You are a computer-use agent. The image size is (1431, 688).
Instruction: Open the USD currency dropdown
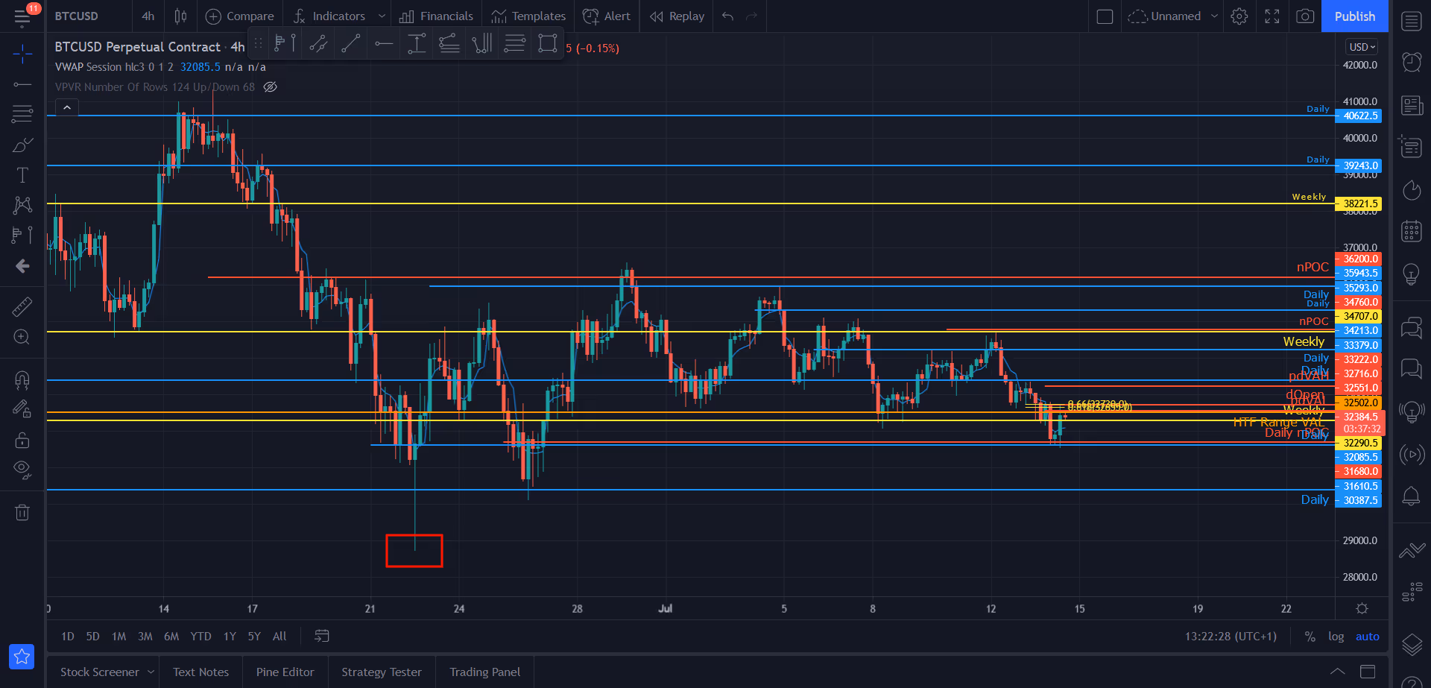(1362, 47)
